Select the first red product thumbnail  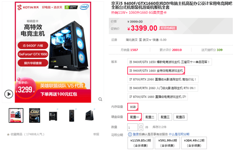pos(16,115)
